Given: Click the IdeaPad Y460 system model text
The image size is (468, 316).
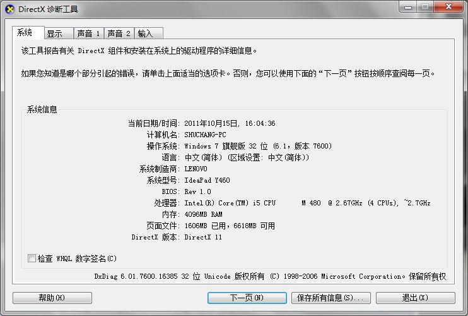Looking at the screenshot, I should (207, 180).
